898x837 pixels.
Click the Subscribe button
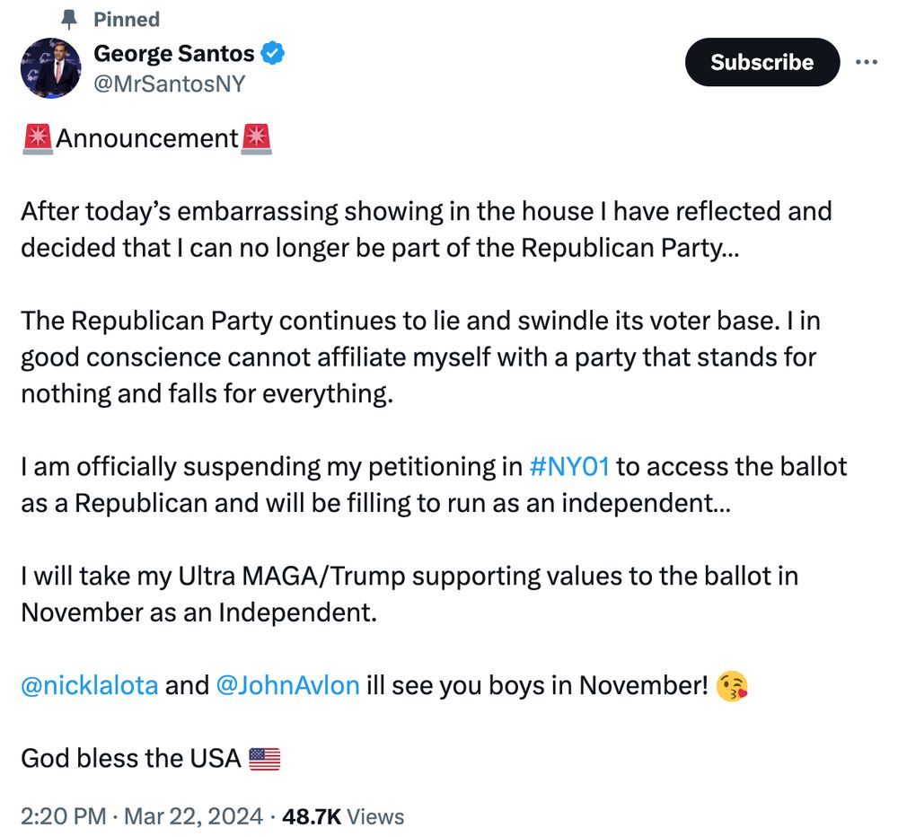click(x=762, y=62)
